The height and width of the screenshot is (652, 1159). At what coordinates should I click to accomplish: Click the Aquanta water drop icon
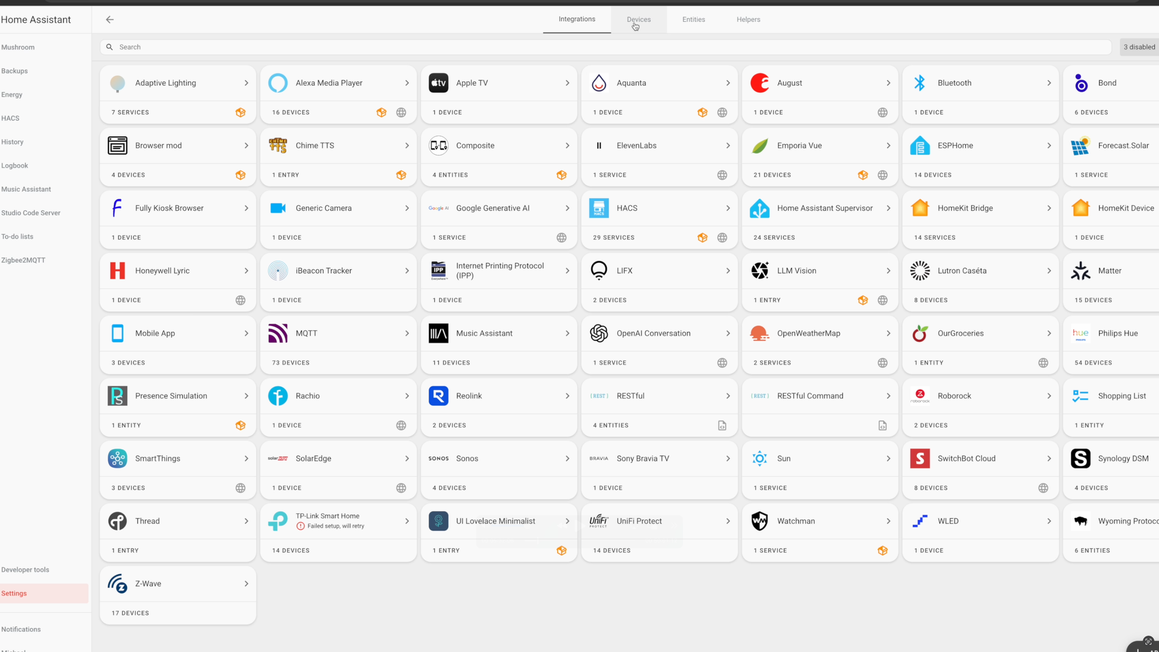point(599,83)
